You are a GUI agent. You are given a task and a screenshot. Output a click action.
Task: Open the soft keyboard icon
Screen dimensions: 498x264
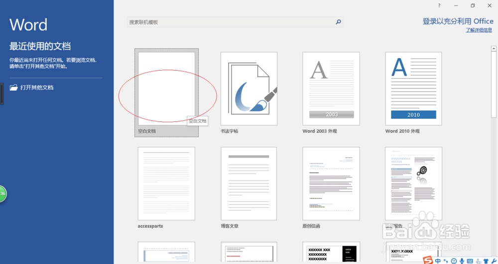(470, 261)
